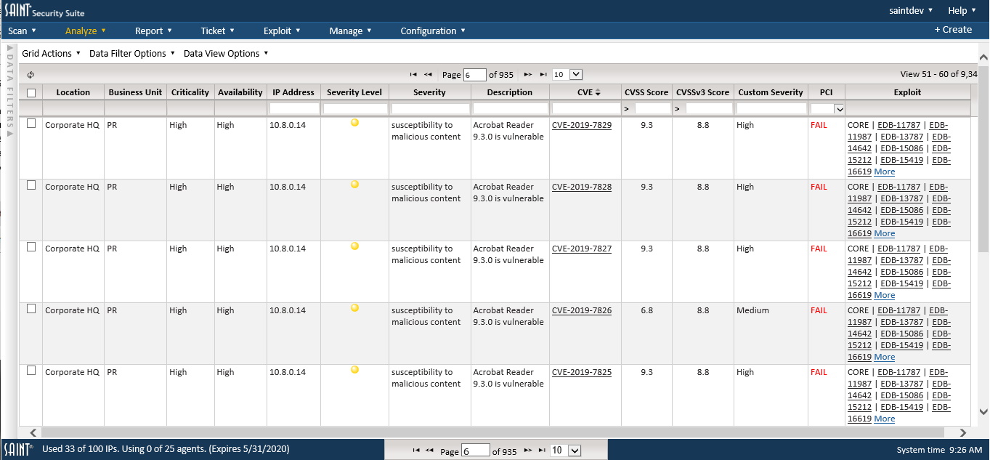Open the PCI column filter dropdown
The height and width of the screenshot is (460, 990).
[827, 109]
